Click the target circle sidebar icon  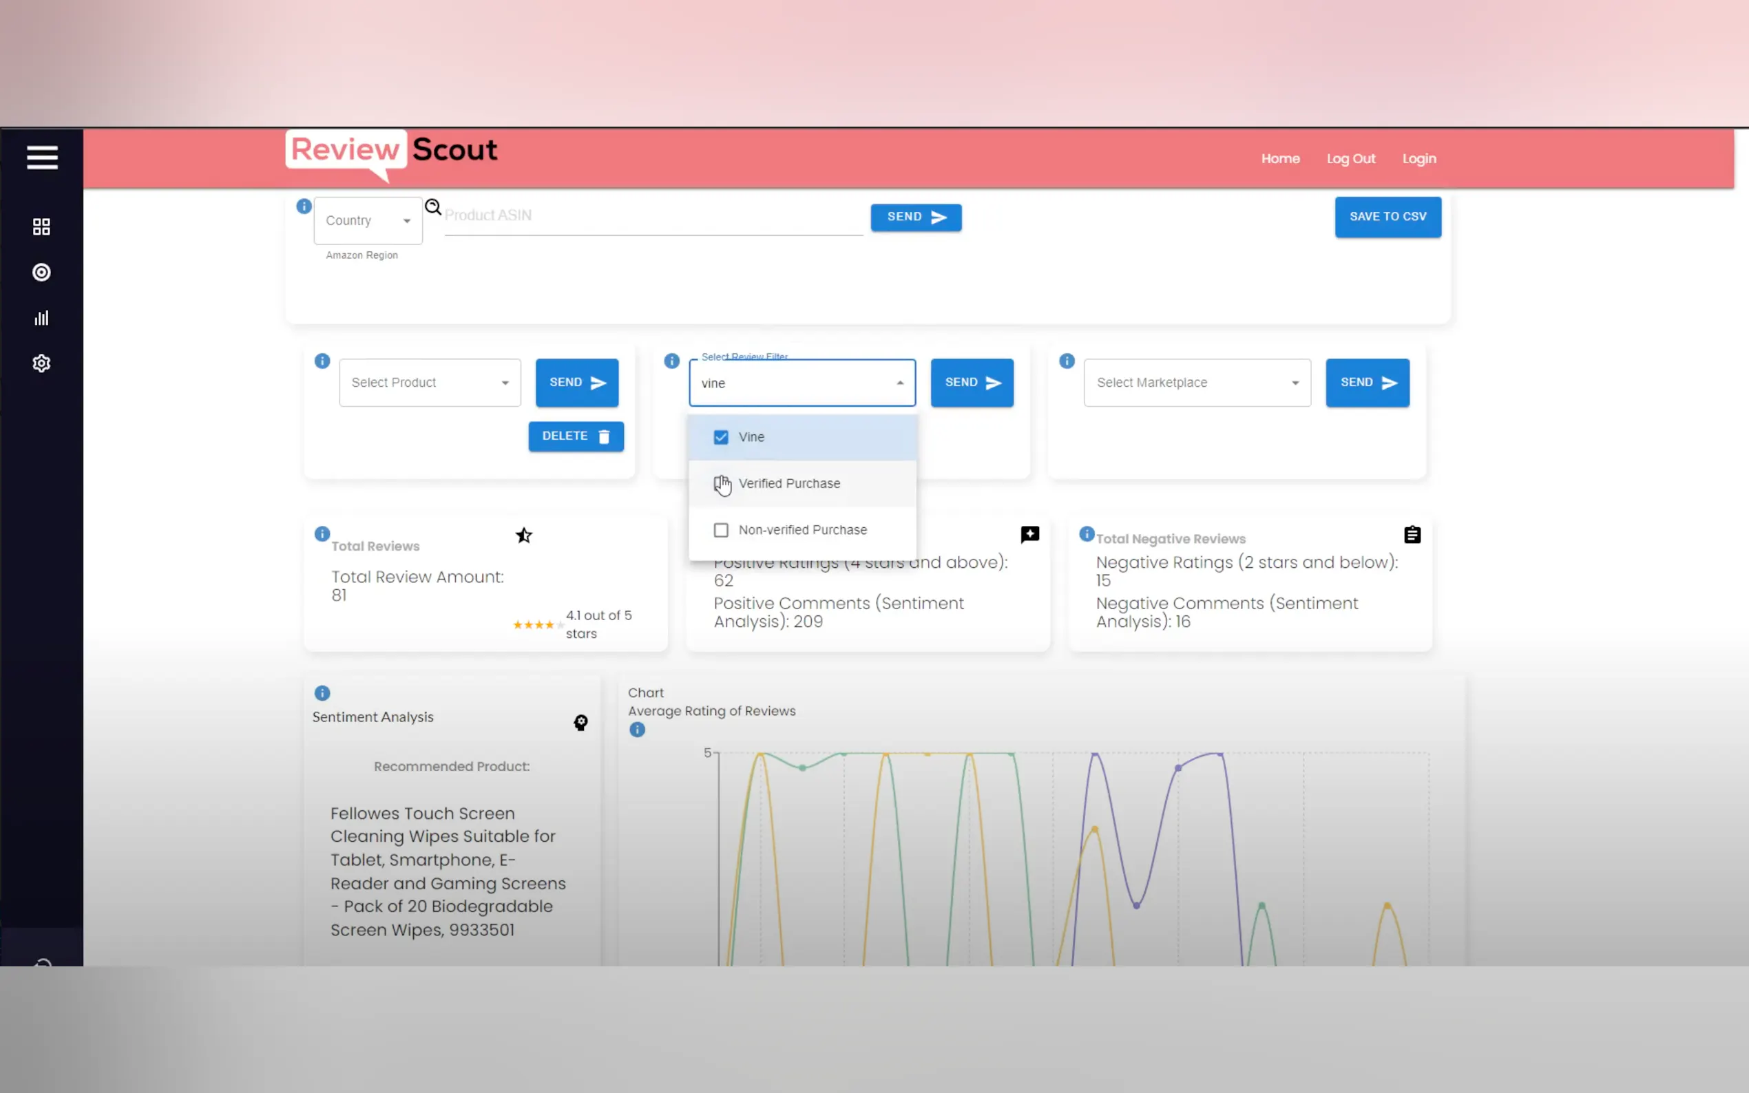(41, 273)
